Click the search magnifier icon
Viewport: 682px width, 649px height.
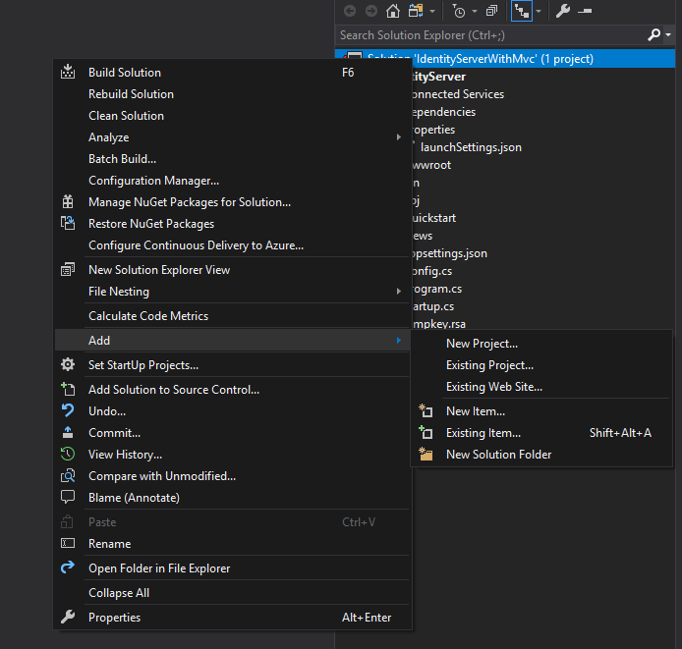(x=654, y=34)
